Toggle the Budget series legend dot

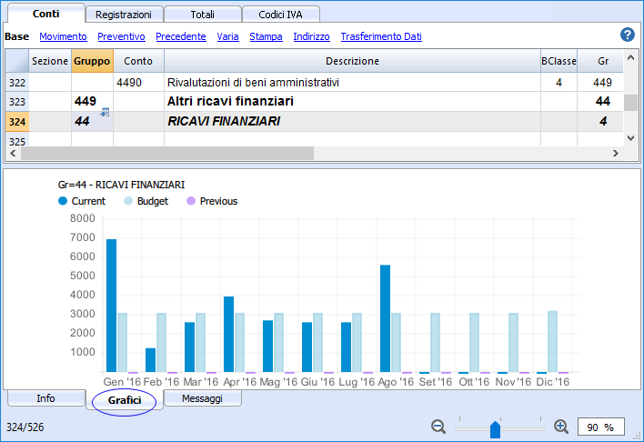[128, 201]
